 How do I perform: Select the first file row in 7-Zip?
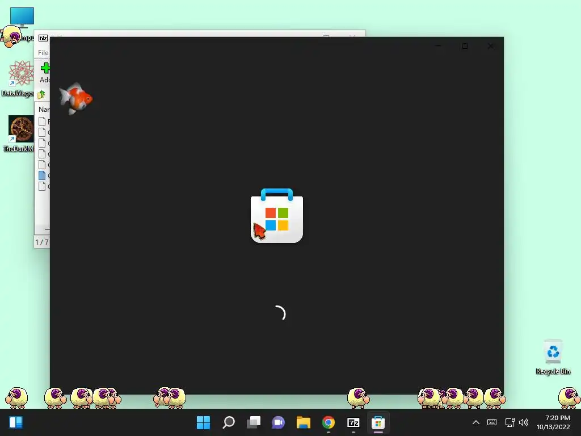click(44, 121)
